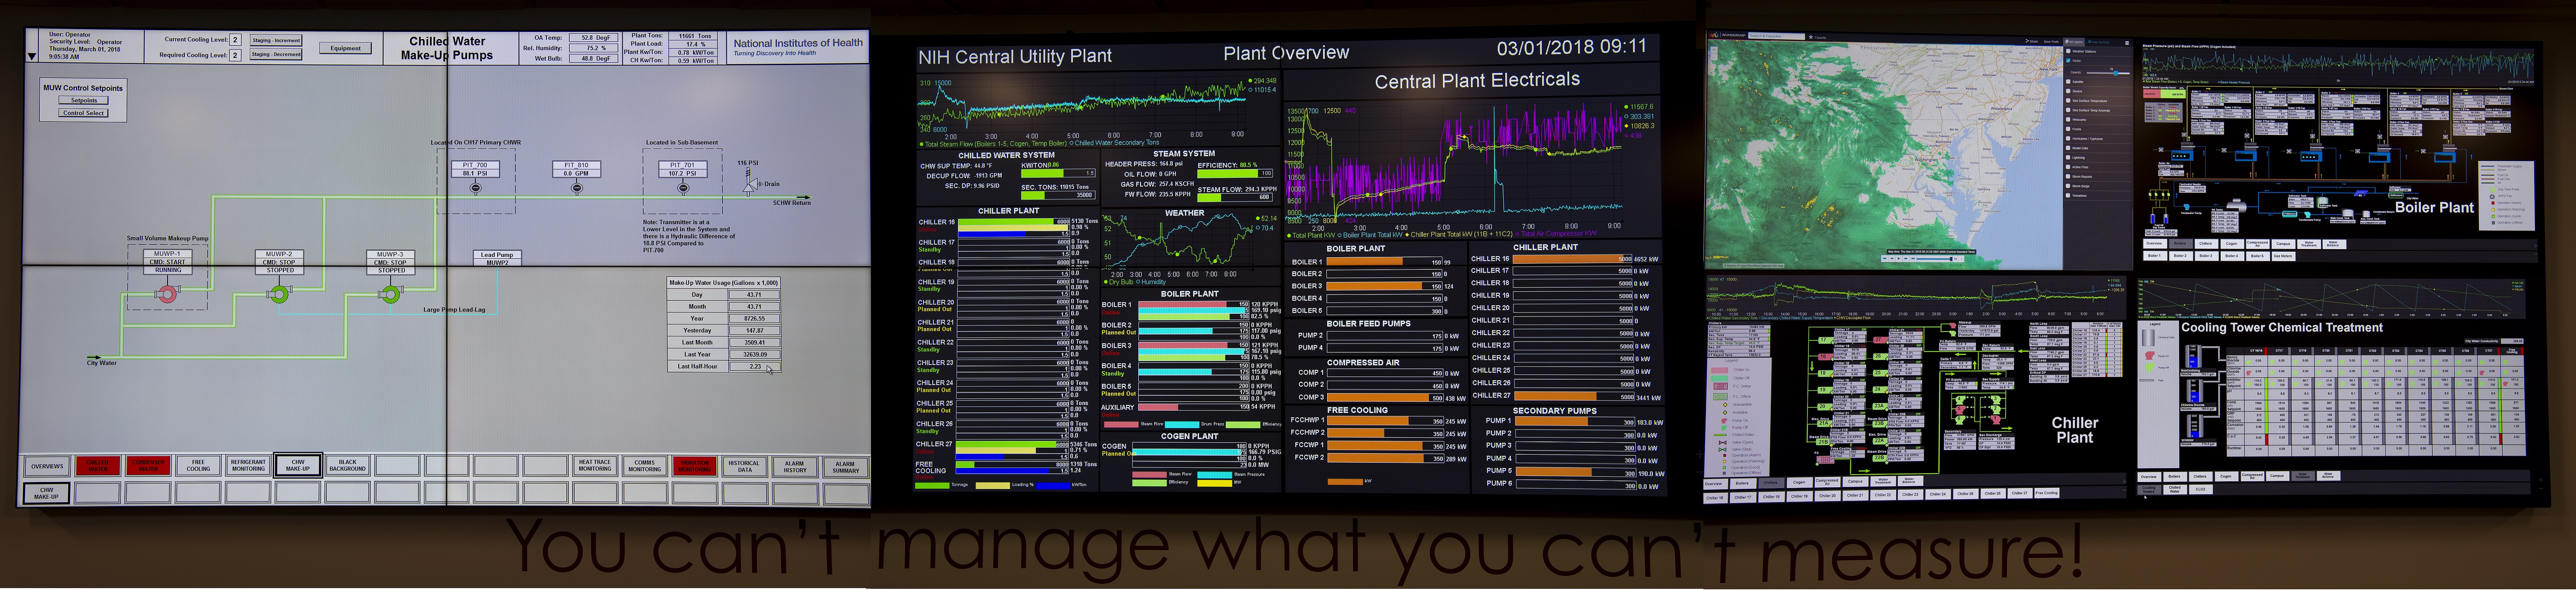2576x590 pixels.
Task: Click the Search & Favorites field
Action: point(1777,36)
